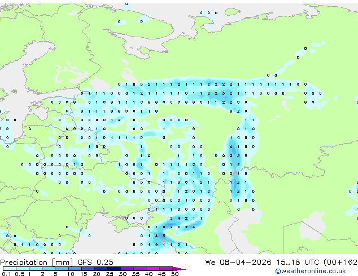Select the purple legend swatch for 30–35 mm
Viewport: 358px width, 276px height.
click(126, 269)
